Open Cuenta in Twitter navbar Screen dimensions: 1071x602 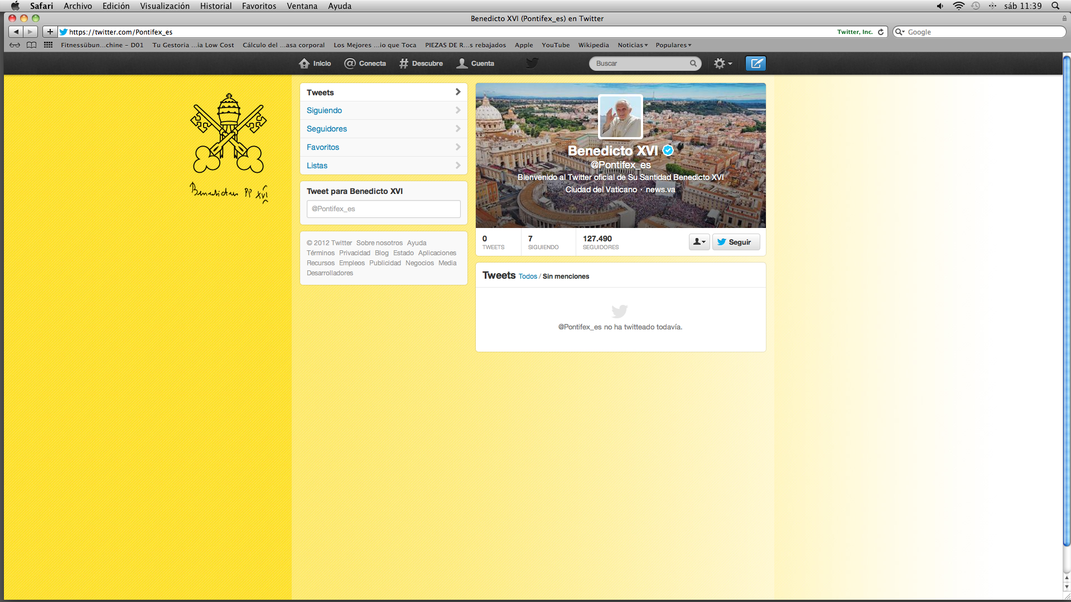coord(476,64)
